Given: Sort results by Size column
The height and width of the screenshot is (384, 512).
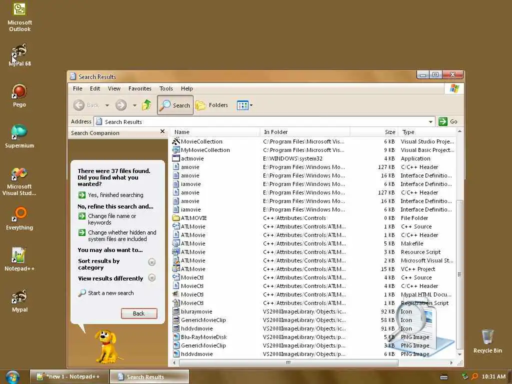Looking at the screenshot, I should coord(374,132).
